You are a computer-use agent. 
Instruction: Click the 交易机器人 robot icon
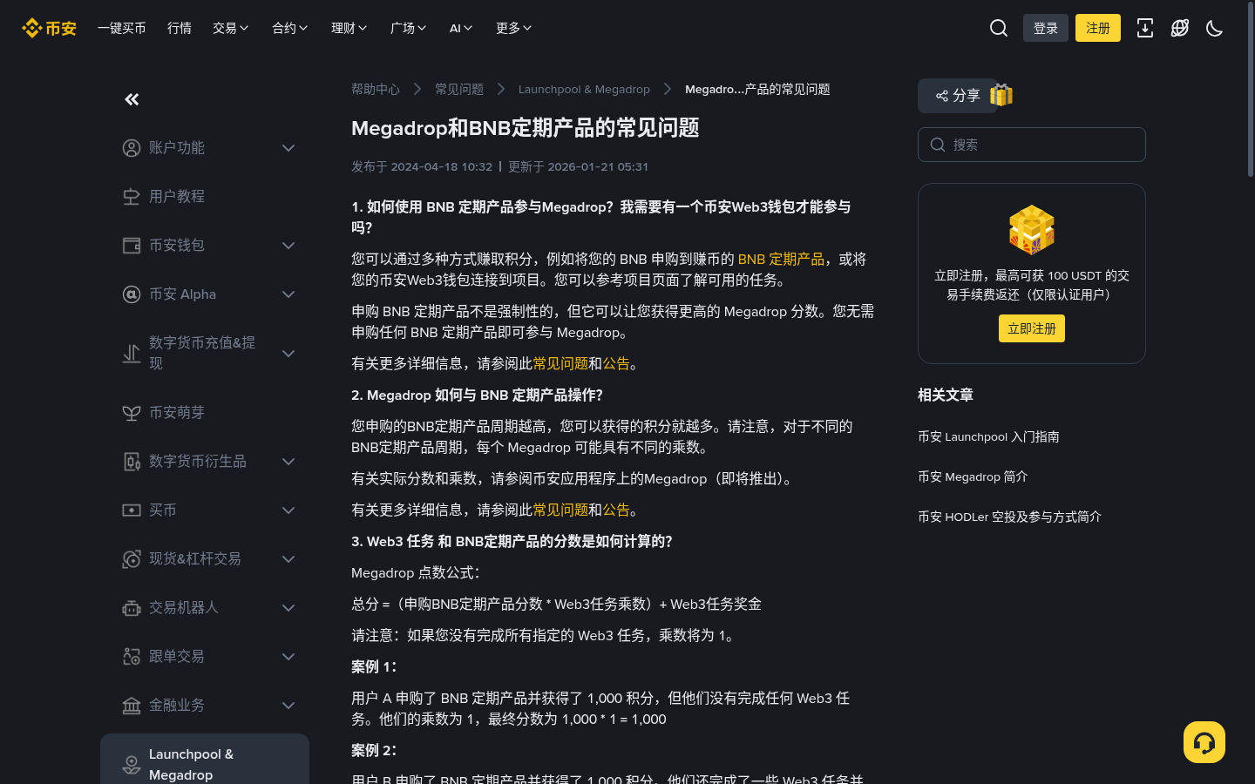[x=132, y=608]
